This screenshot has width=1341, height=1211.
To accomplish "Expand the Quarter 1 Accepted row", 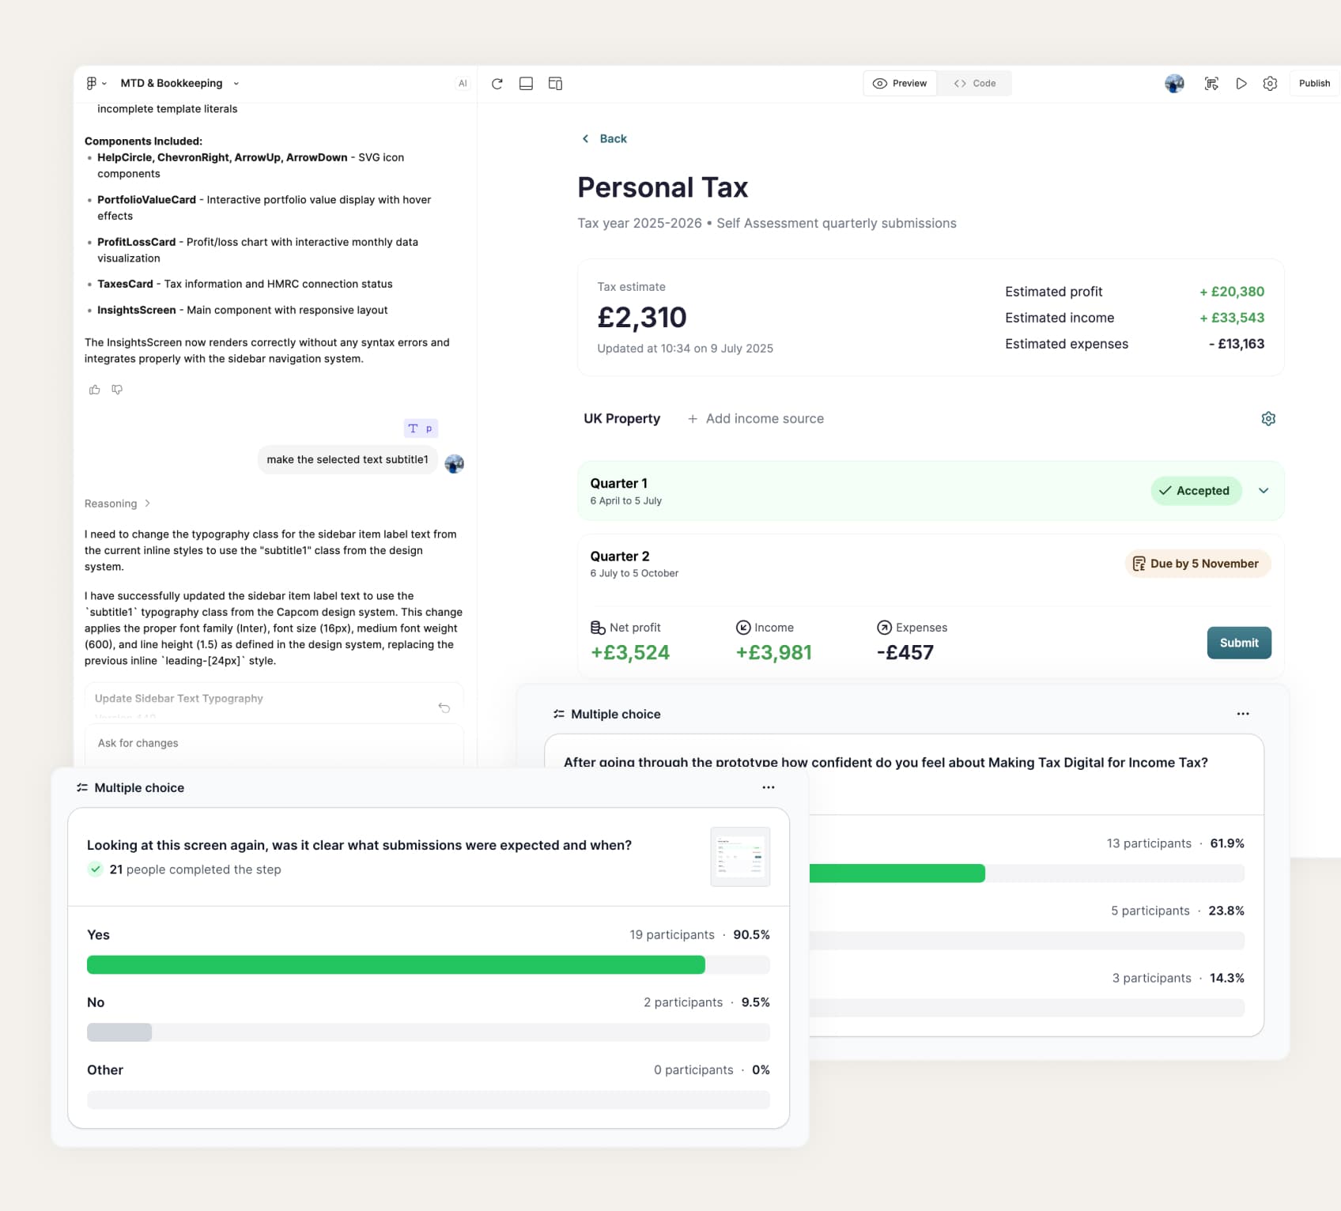I will pyautogui.click(x=1263, y=490).
